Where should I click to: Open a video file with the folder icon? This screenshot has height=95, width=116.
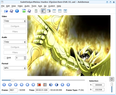point(6,11)
